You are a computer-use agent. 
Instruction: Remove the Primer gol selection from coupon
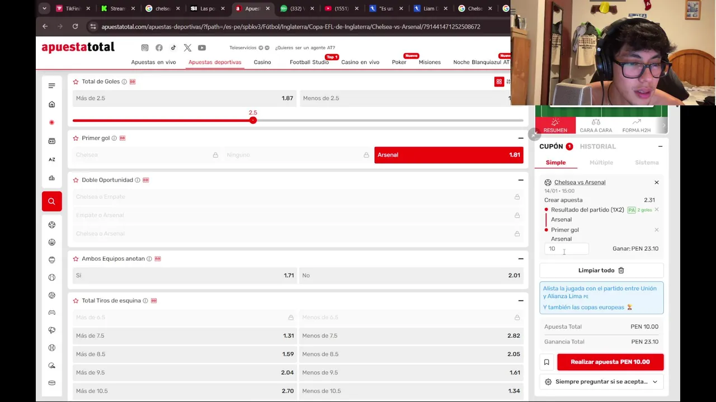pyautogui.click(x=657, y=229)
